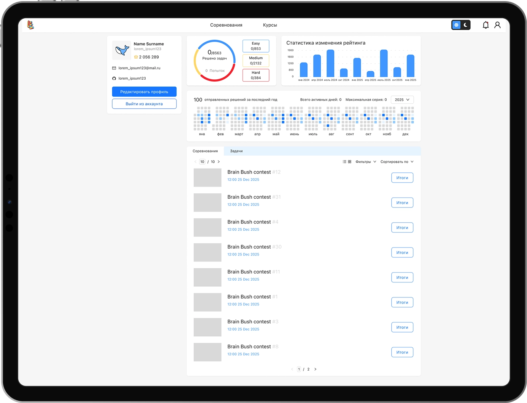Click the red Hard 0/384 box
This screenshot has width=527, height=403.
pos(255,75)
